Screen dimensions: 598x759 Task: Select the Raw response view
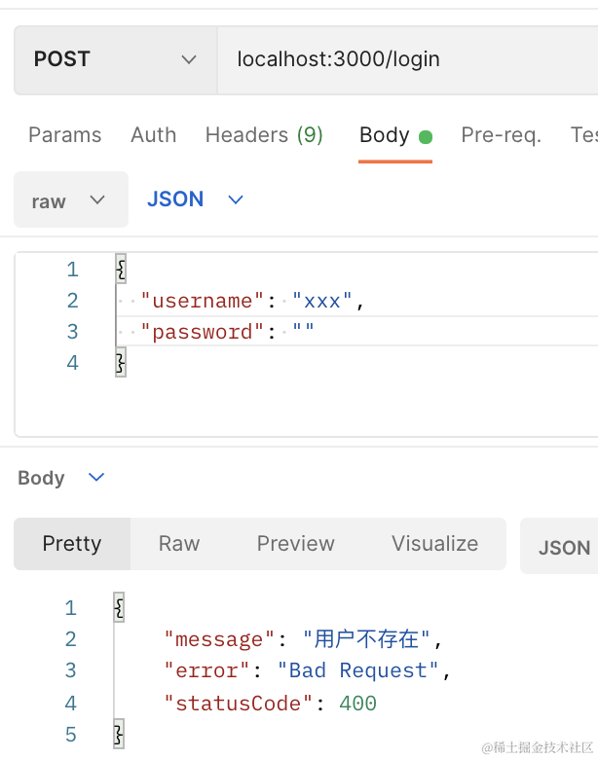179,544
